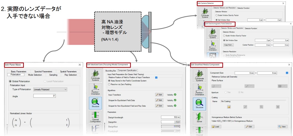Select Set Window Size in Electromagnetic Field Detector
This screenshot has height=136, width=293.
pos(231,40)
